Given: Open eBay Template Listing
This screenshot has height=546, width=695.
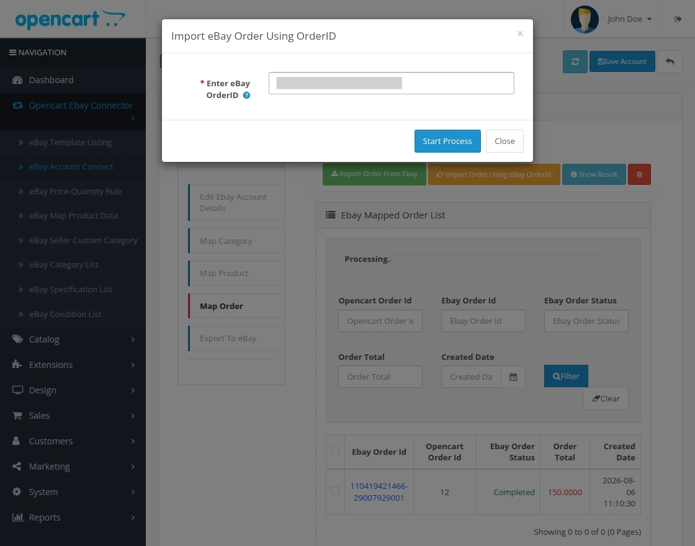Looking at the screenshot, I should (71, 142).
